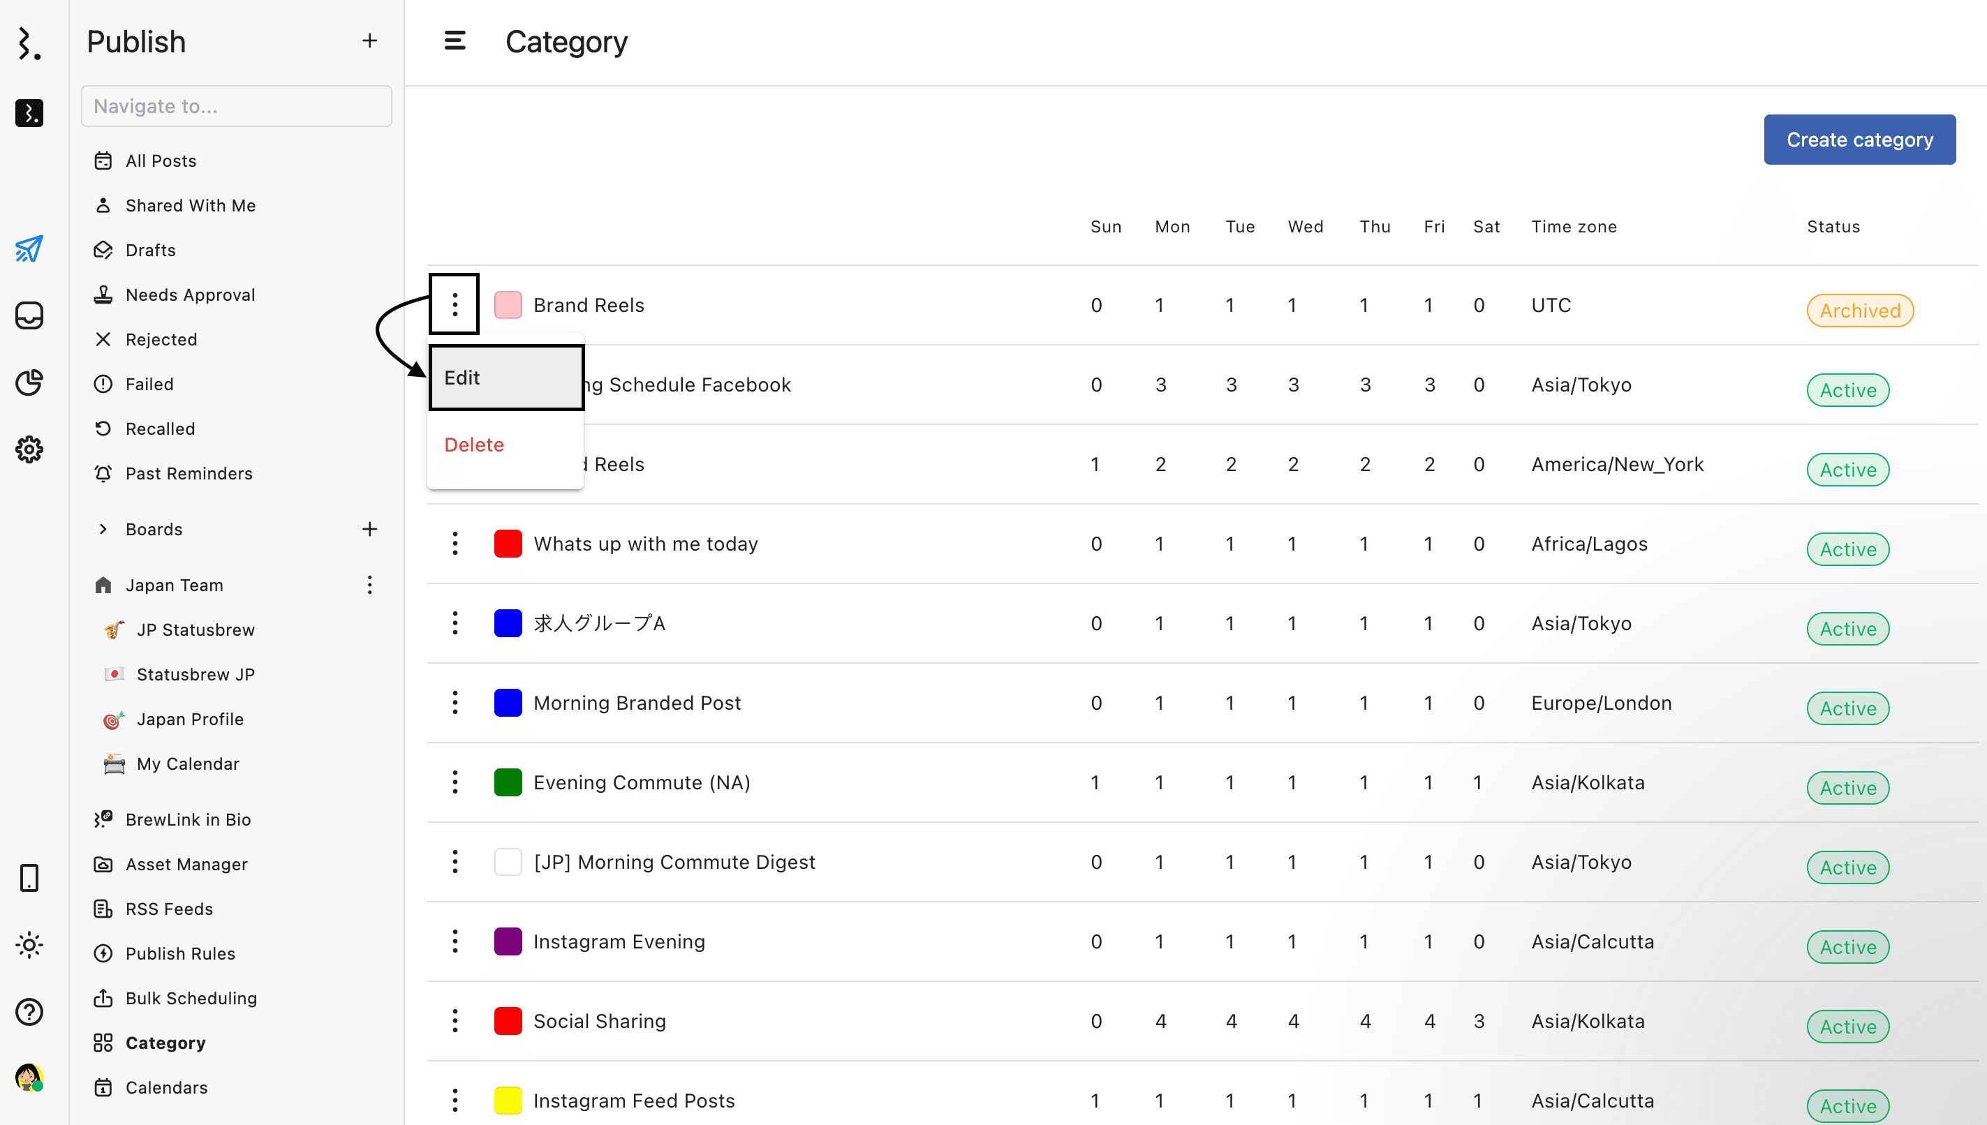Go to Bulk Scheduling in sidebar
1987x1125 pixels.
191,998
